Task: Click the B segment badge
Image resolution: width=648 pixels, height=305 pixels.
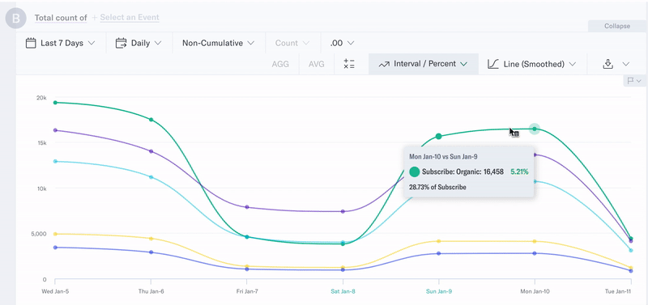Action: pos(16,18)
